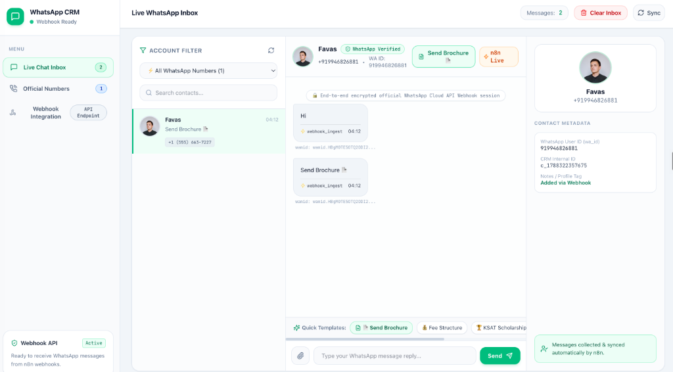Viewport: 673px width, 372px height.
Task: Click the unread count badge showing 2
Action: [101, 67]
